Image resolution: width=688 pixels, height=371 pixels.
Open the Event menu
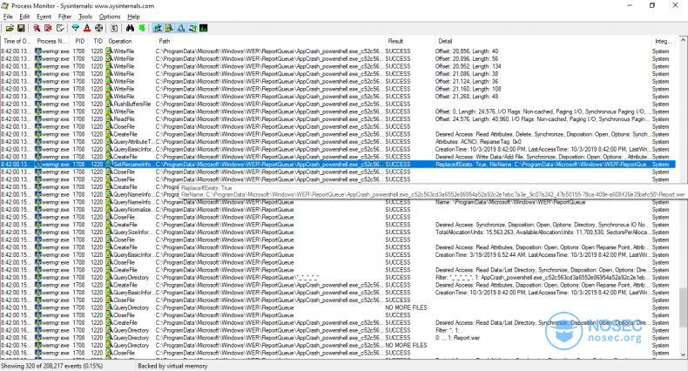[x=44, y=17]
